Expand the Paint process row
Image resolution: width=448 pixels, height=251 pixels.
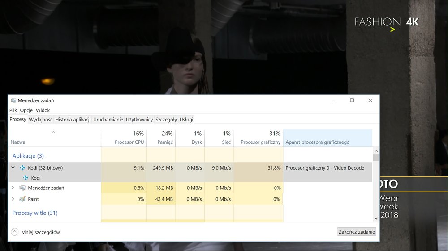coord(13,199)
